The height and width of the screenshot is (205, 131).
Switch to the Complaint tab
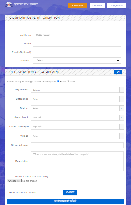(77, 6)
